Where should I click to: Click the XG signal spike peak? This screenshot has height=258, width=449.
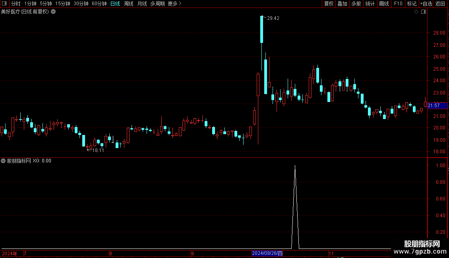(295, 166)
